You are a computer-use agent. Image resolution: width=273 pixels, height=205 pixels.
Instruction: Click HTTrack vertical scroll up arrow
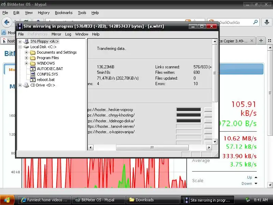pyautogui.click(x=215, y=41)
